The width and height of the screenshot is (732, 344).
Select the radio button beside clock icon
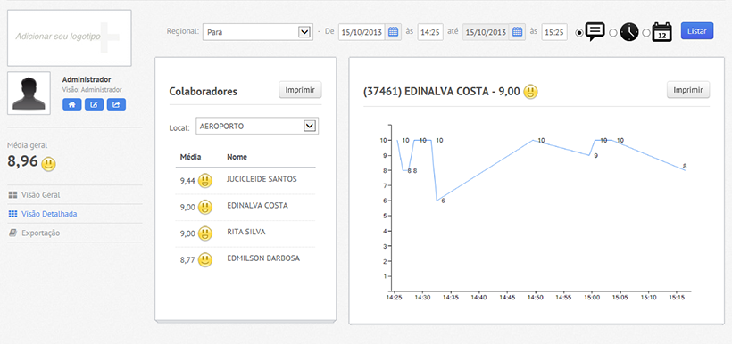[x=613, y=33]
